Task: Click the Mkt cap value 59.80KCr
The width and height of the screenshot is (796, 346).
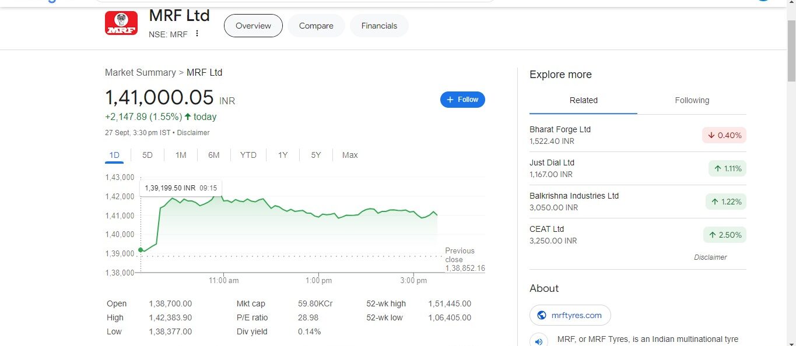Action: tap(315, 303)
